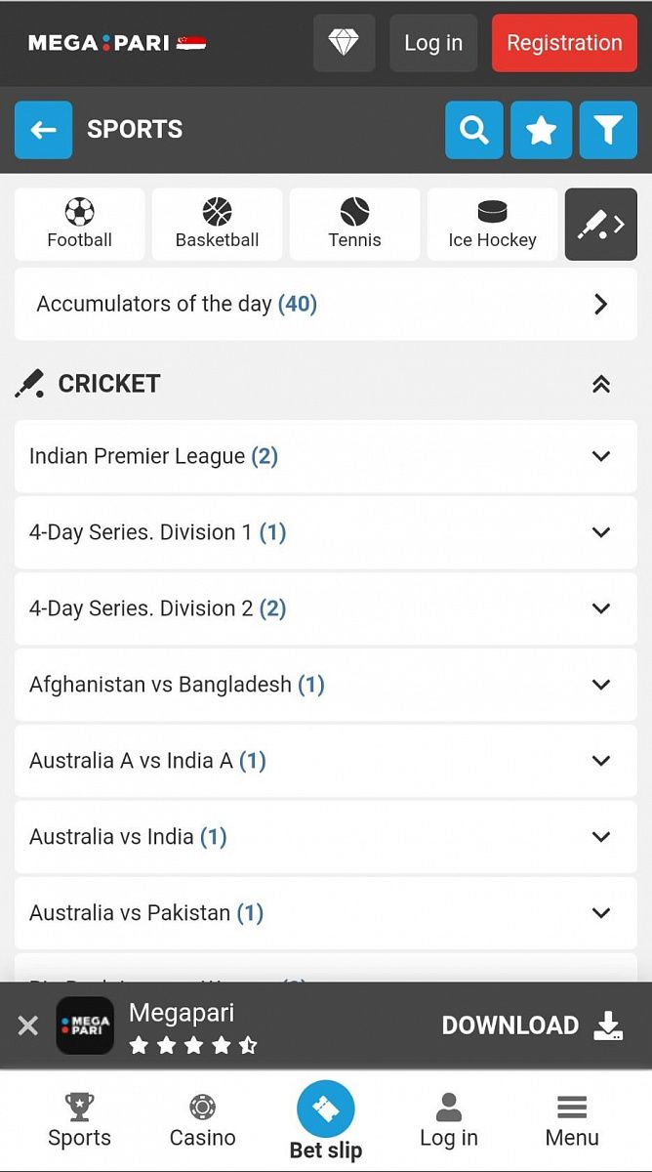
Task: Select the Football sport icon
Action: point(80,225)
